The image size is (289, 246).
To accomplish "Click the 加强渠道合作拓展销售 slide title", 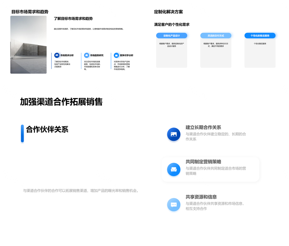I will [x=61, y=102].
